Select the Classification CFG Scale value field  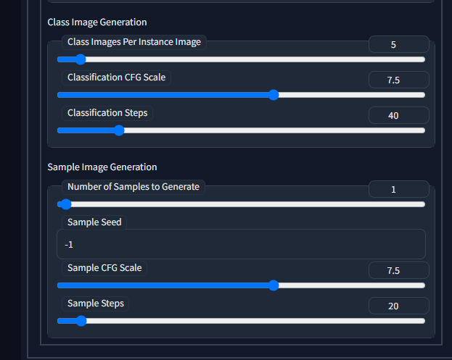point(398,80)
